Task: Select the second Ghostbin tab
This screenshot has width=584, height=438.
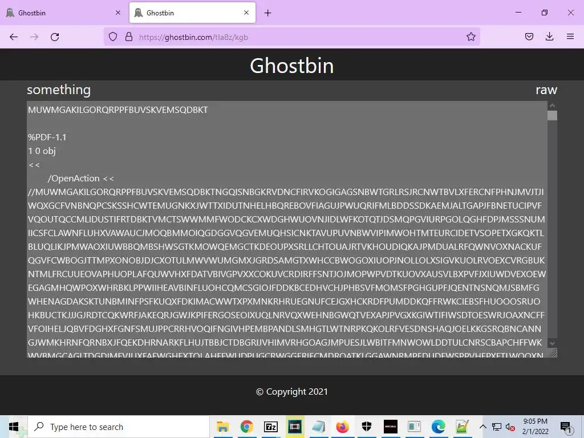Action: pyautogui.click(x=192, y=13)
